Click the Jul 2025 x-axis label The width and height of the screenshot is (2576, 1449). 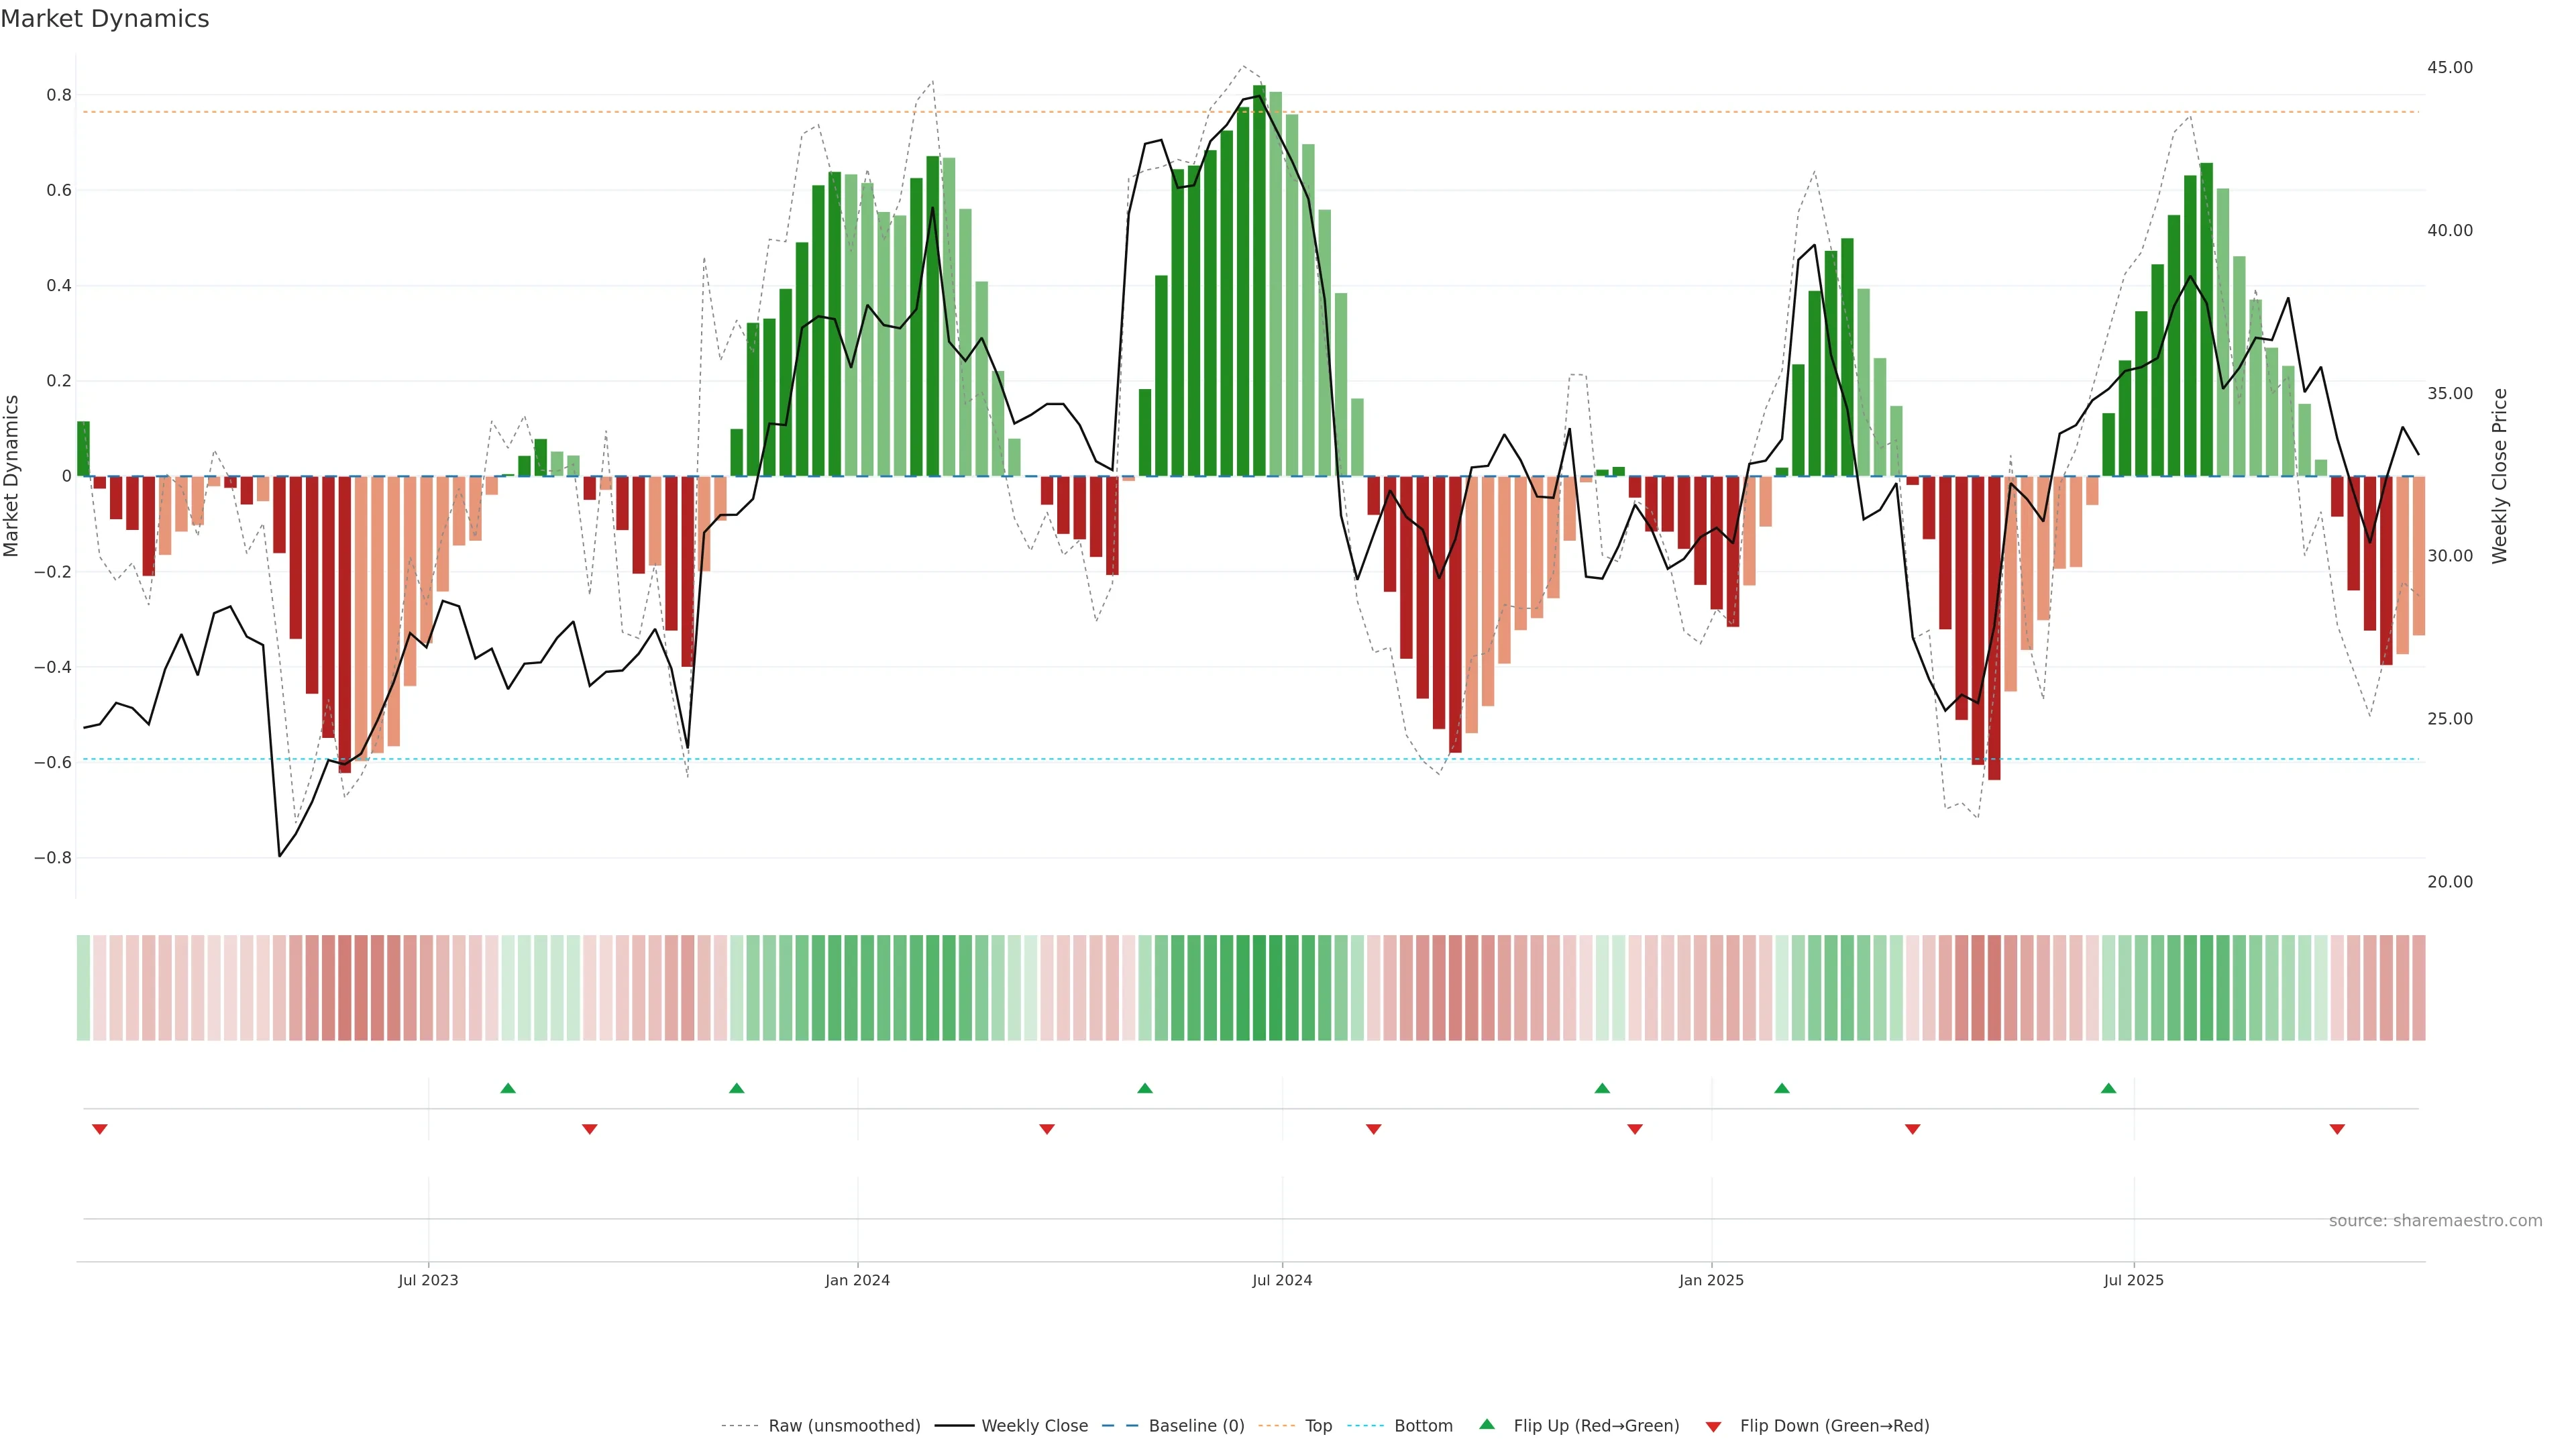click(2133, 1280)
